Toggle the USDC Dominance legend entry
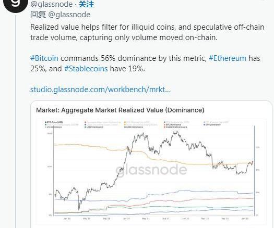Screen dimensions: 274x228 pos(134,127)
